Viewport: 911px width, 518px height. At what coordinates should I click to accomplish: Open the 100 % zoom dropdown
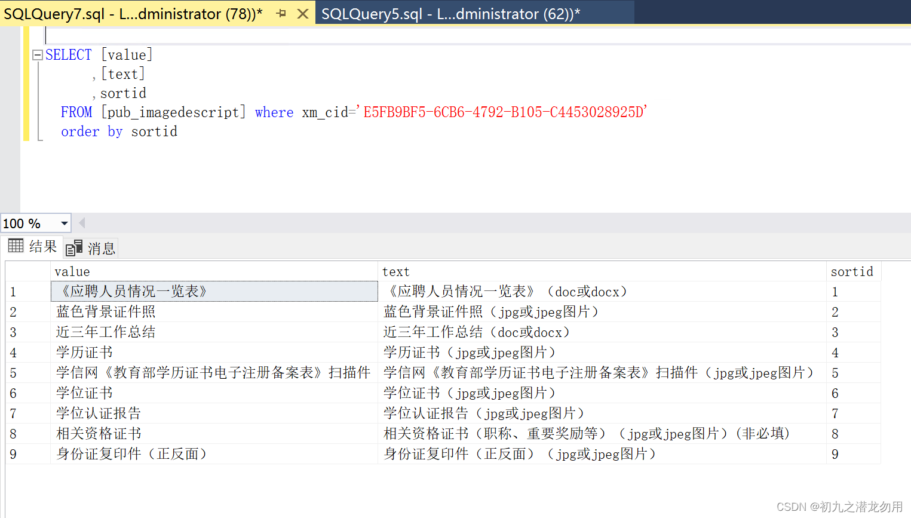64,223
